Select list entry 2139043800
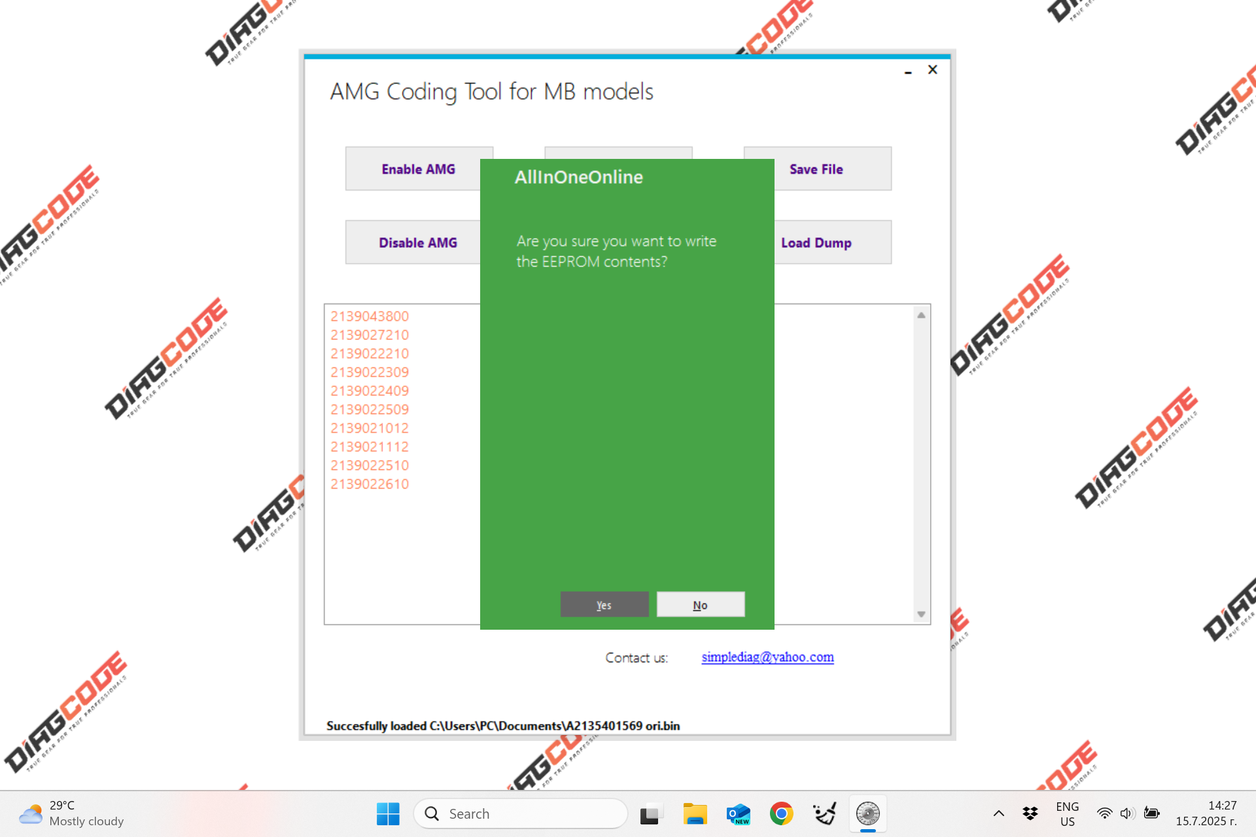1256x837 pixels. (370, 316)
